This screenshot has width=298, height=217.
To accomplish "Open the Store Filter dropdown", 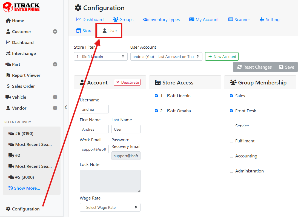I will (101, 57).
